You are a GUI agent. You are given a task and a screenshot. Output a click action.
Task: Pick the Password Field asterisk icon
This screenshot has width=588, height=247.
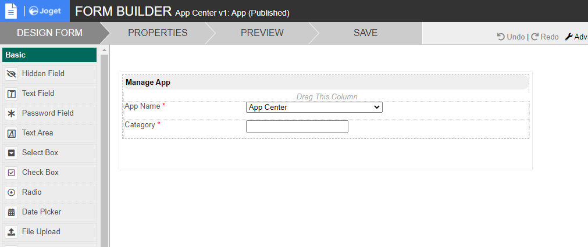tap(11, 113)
